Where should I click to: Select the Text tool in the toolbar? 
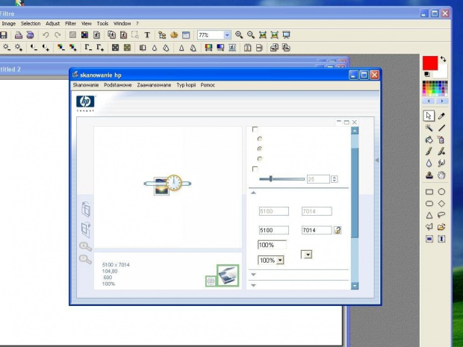coord(147,35)
